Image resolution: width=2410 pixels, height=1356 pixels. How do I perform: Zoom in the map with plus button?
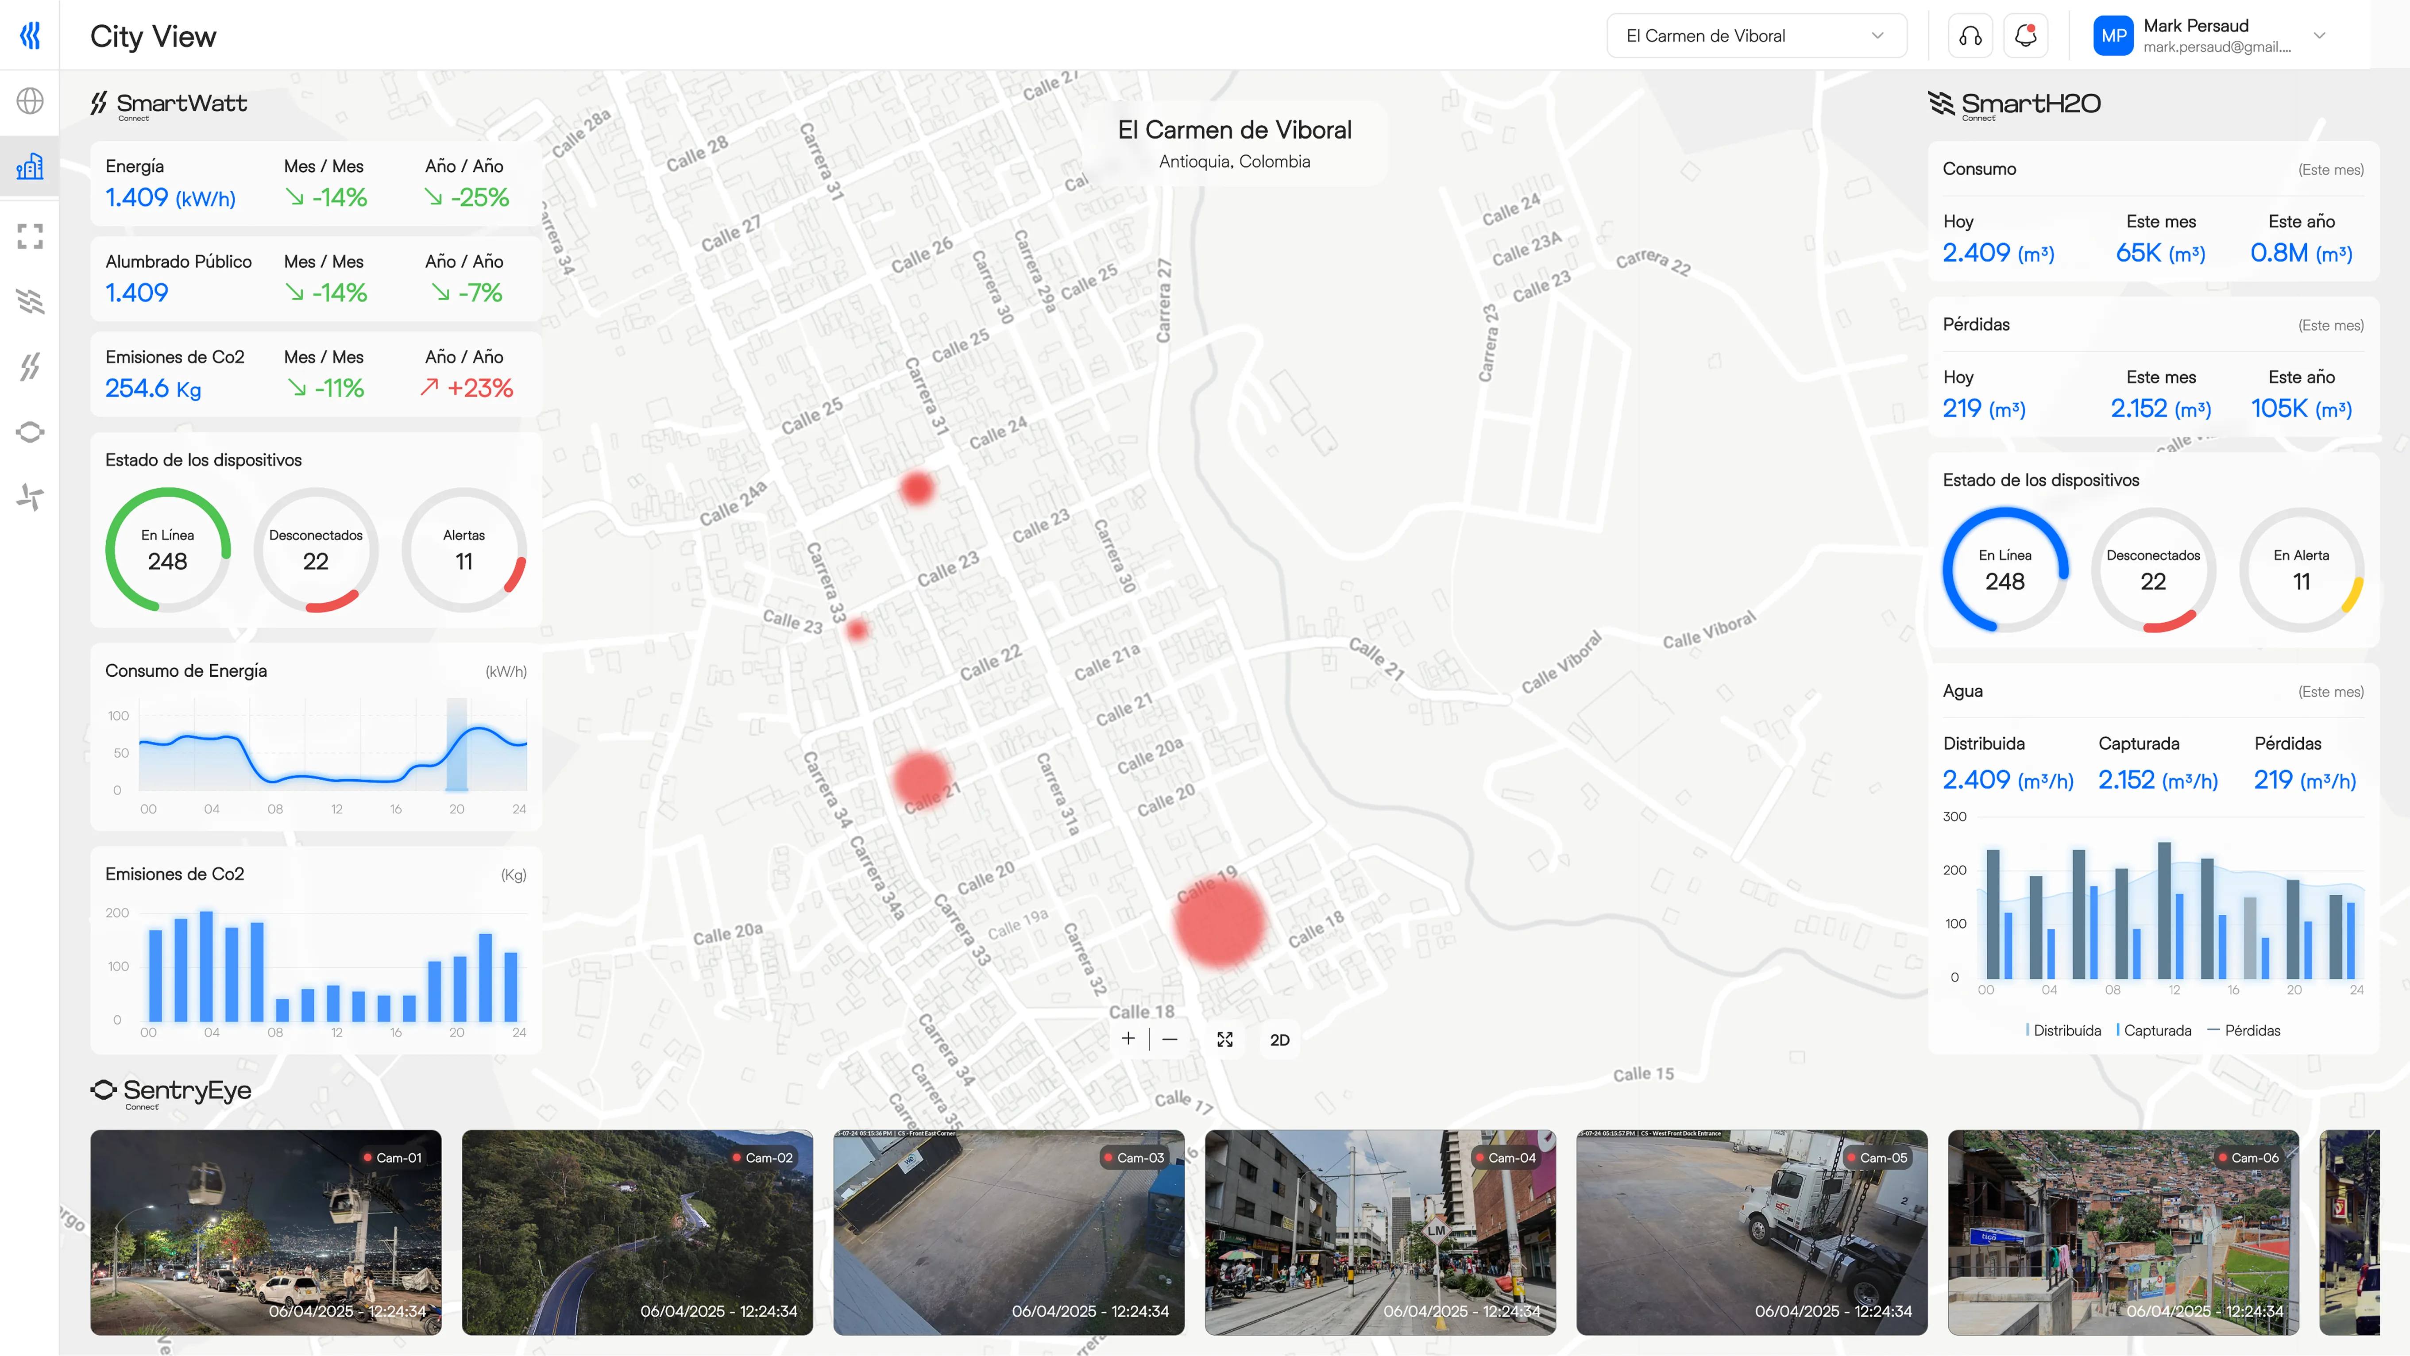coord(1128,1039)
